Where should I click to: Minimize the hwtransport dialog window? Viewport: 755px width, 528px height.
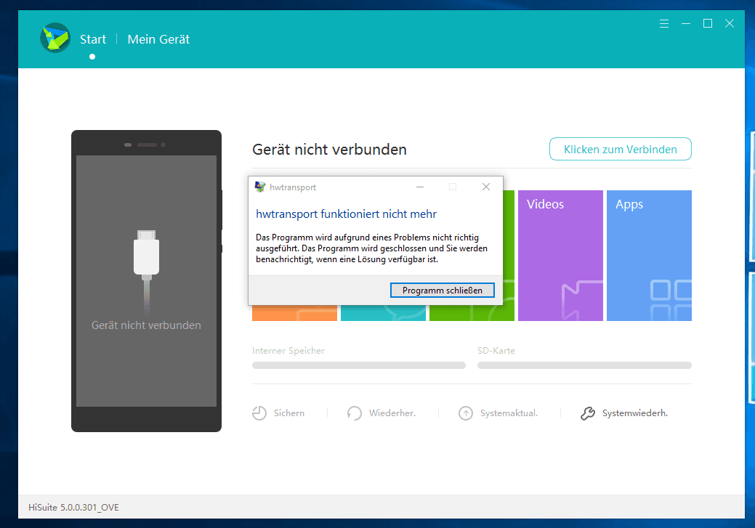pos(420,187)
